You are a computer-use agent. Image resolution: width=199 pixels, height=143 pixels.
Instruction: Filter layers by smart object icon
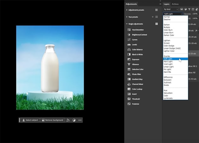(197, 9)
